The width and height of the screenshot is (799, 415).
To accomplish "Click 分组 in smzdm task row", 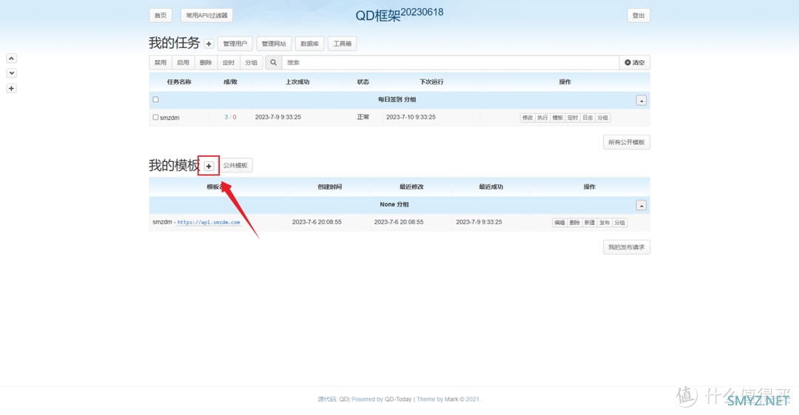I will [603, 118].
